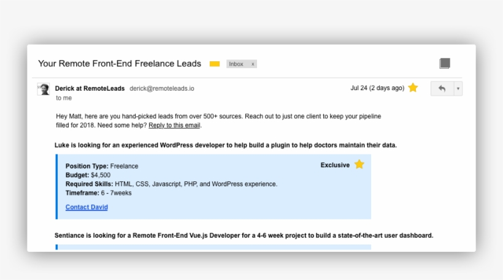Open the Contact David link
Image resolution: width=503 pixels, height=280 pixels.
[x=86, y=207]
